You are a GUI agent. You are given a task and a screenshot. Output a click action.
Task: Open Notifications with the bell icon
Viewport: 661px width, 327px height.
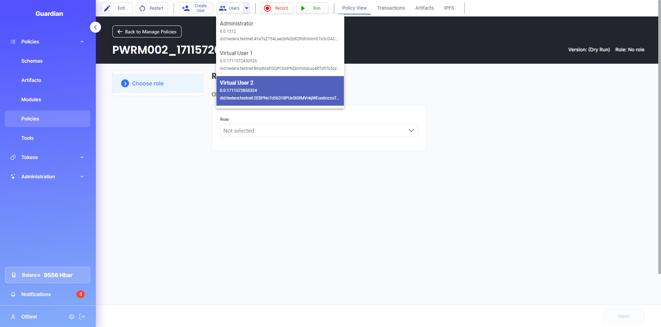tap(13, 294)
